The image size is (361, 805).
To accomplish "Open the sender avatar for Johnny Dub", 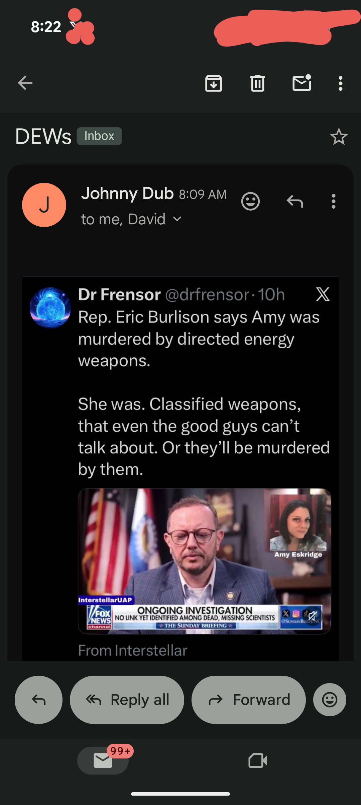I will click(x=44, y=205).
